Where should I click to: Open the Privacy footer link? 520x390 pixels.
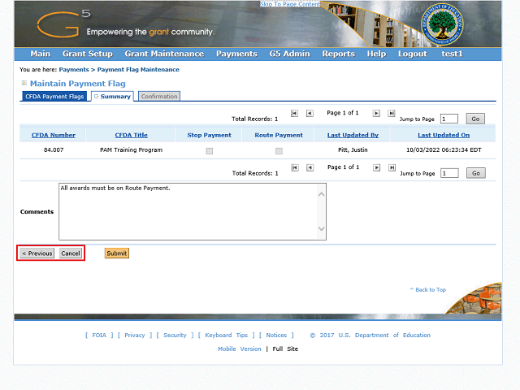[x=135, y=336]
